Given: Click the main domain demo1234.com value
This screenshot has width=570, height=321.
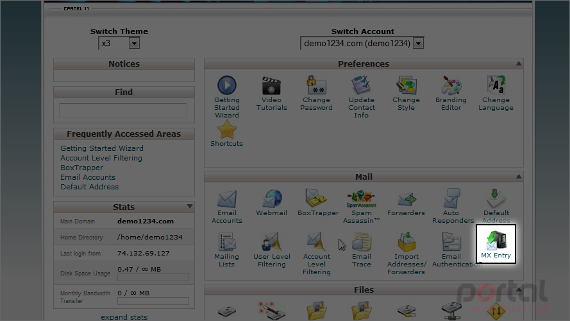Looking at the screenshot, I should 146,221.
